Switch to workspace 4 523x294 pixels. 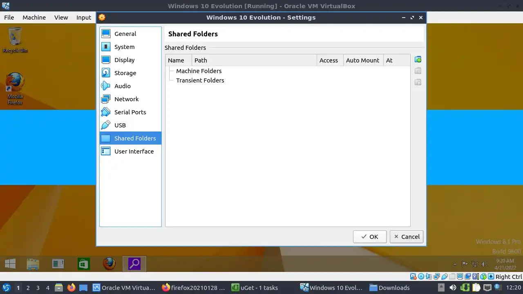coord(47,287)
